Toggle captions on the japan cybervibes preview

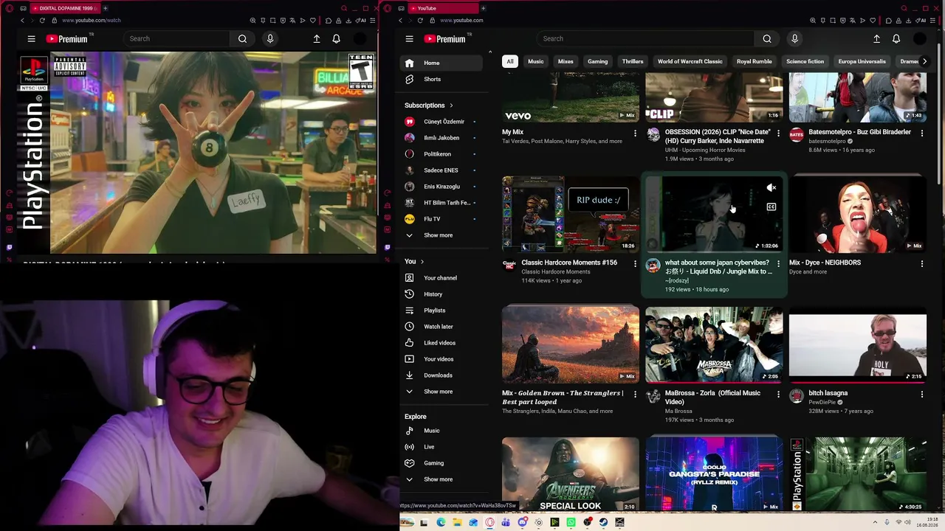(771, 207)
